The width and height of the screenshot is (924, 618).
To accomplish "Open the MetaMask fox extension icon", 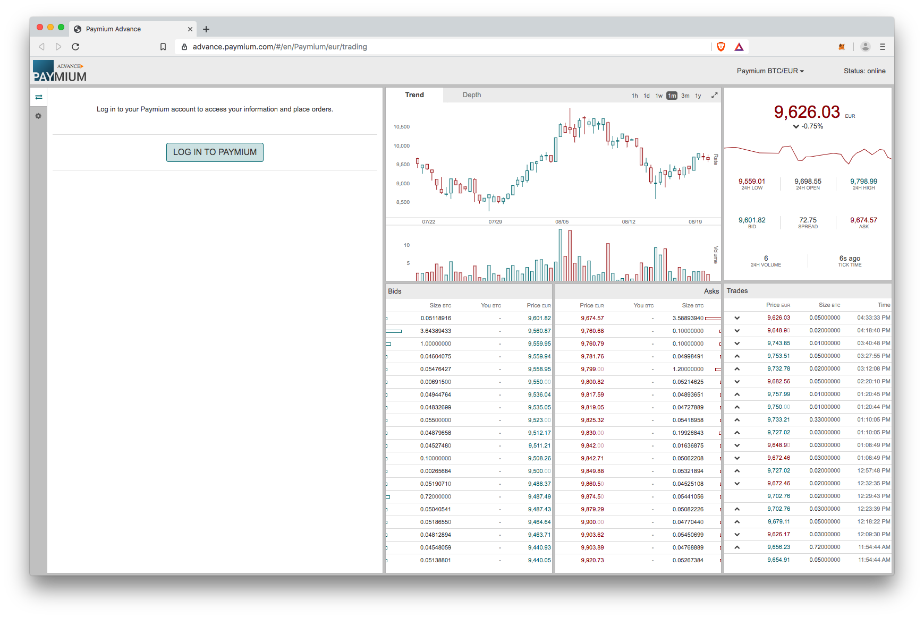I will pos(842,47).
